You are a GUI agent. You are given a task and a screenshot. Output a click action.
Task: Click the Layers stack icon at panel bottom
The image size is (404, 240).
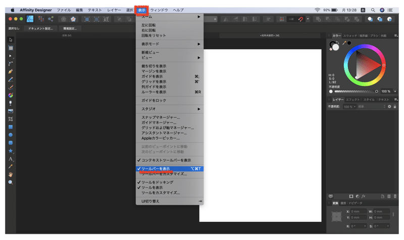(331, 196)
